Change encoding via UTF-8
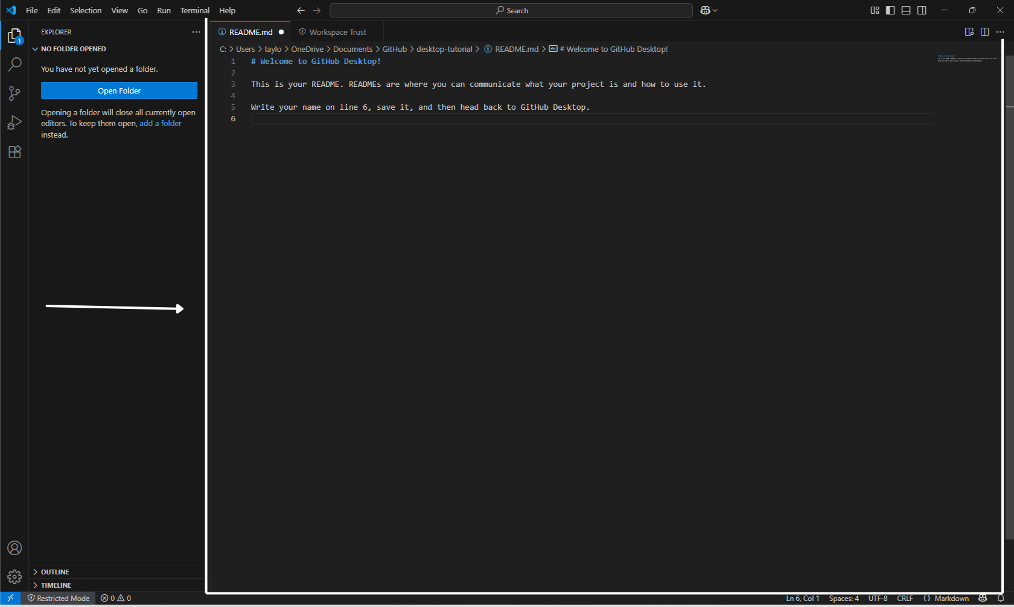 pyautogui.click(x=878, y=599)
